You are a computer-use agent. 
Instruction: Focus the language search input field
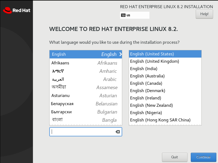pos(86,132)
